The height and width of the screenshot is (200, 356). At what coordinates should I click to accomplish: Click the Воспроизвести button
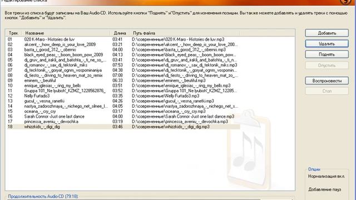(327, 81)
